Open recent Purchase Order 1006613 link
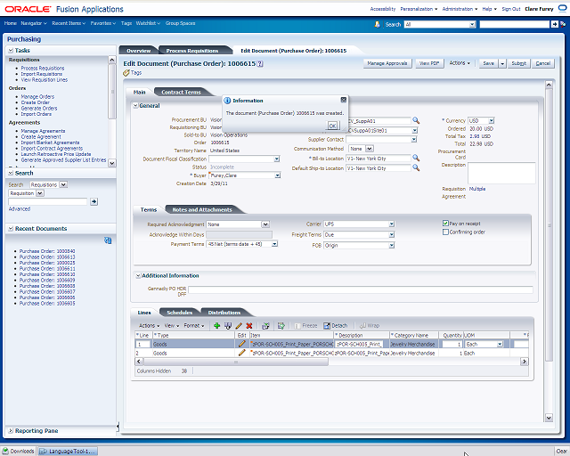This screenshot has height=456, width=570. pyautogui.click(x=47, y=257)
